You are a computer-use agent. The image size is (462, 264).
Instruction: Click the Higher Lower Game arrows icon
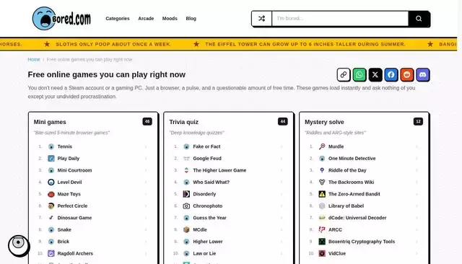tap(186, 170)
